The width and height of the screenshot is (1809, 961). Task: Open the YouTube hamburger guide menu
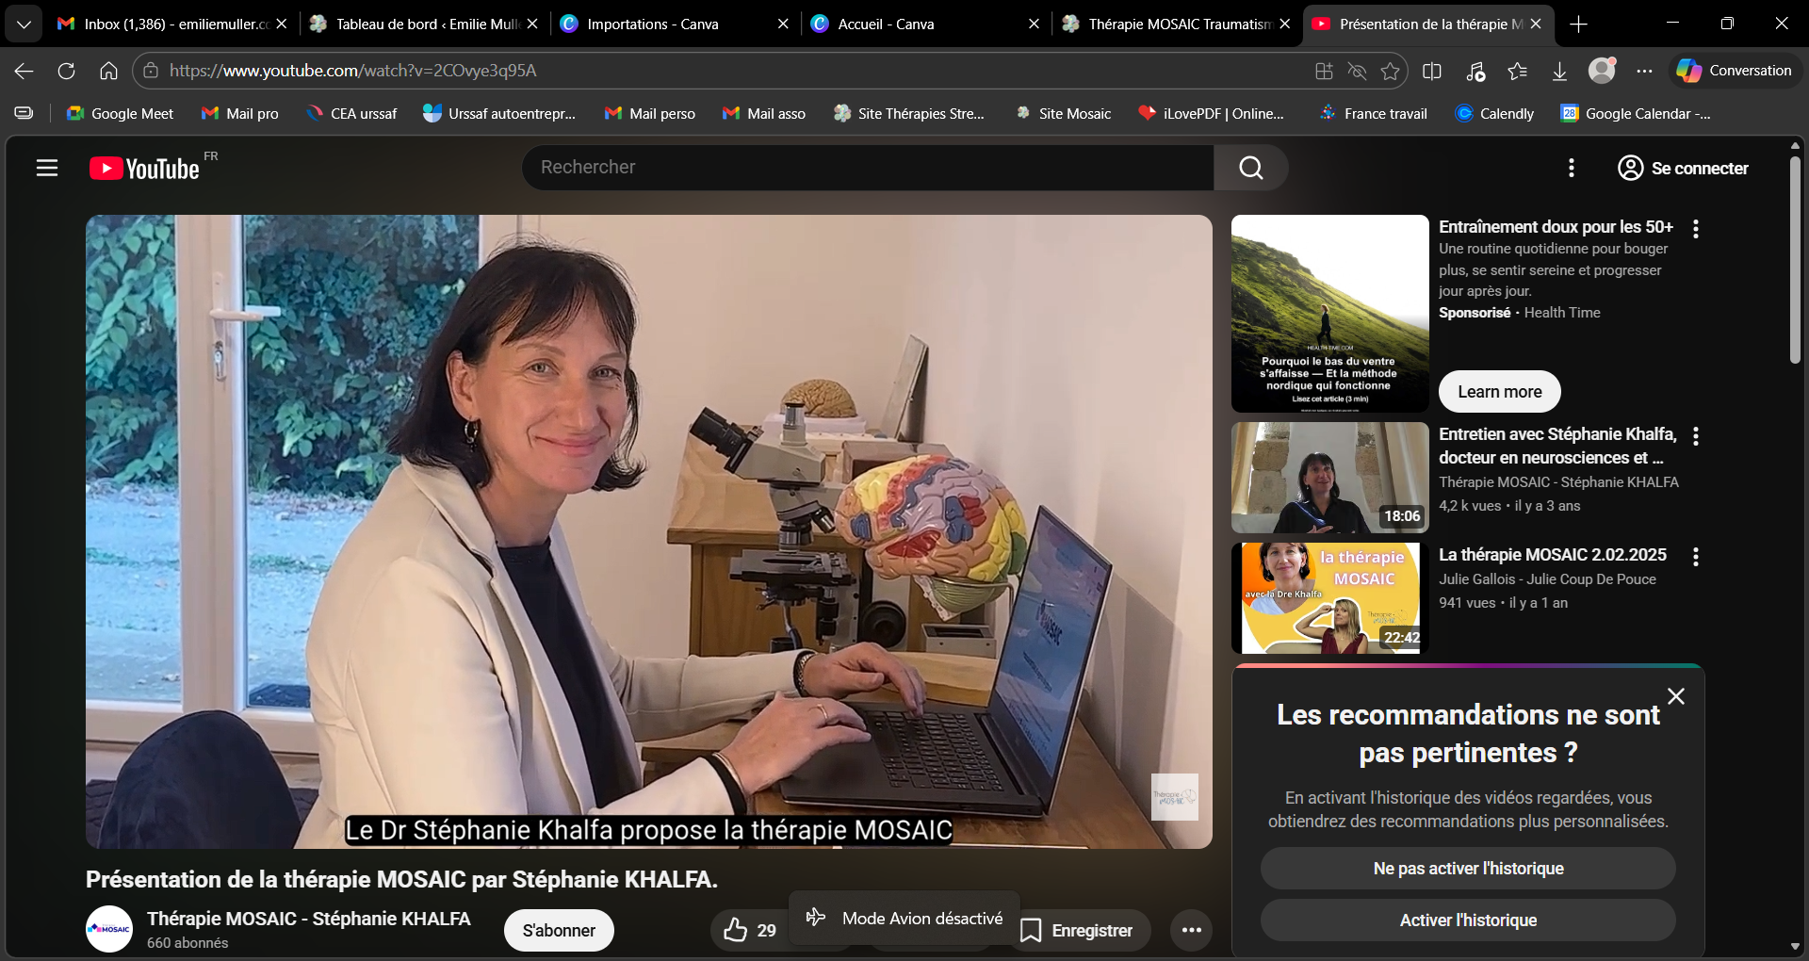click(47, 168)
